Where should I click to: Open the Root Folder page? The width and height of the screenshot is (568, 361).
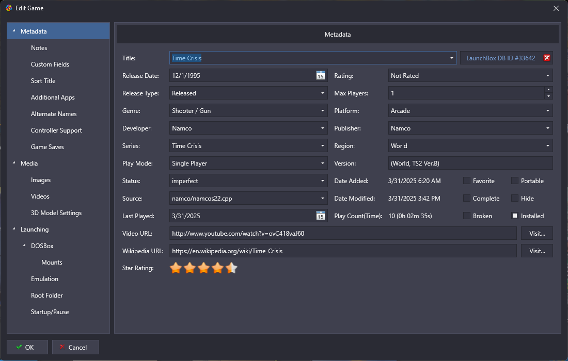click(x=46, y=295)
